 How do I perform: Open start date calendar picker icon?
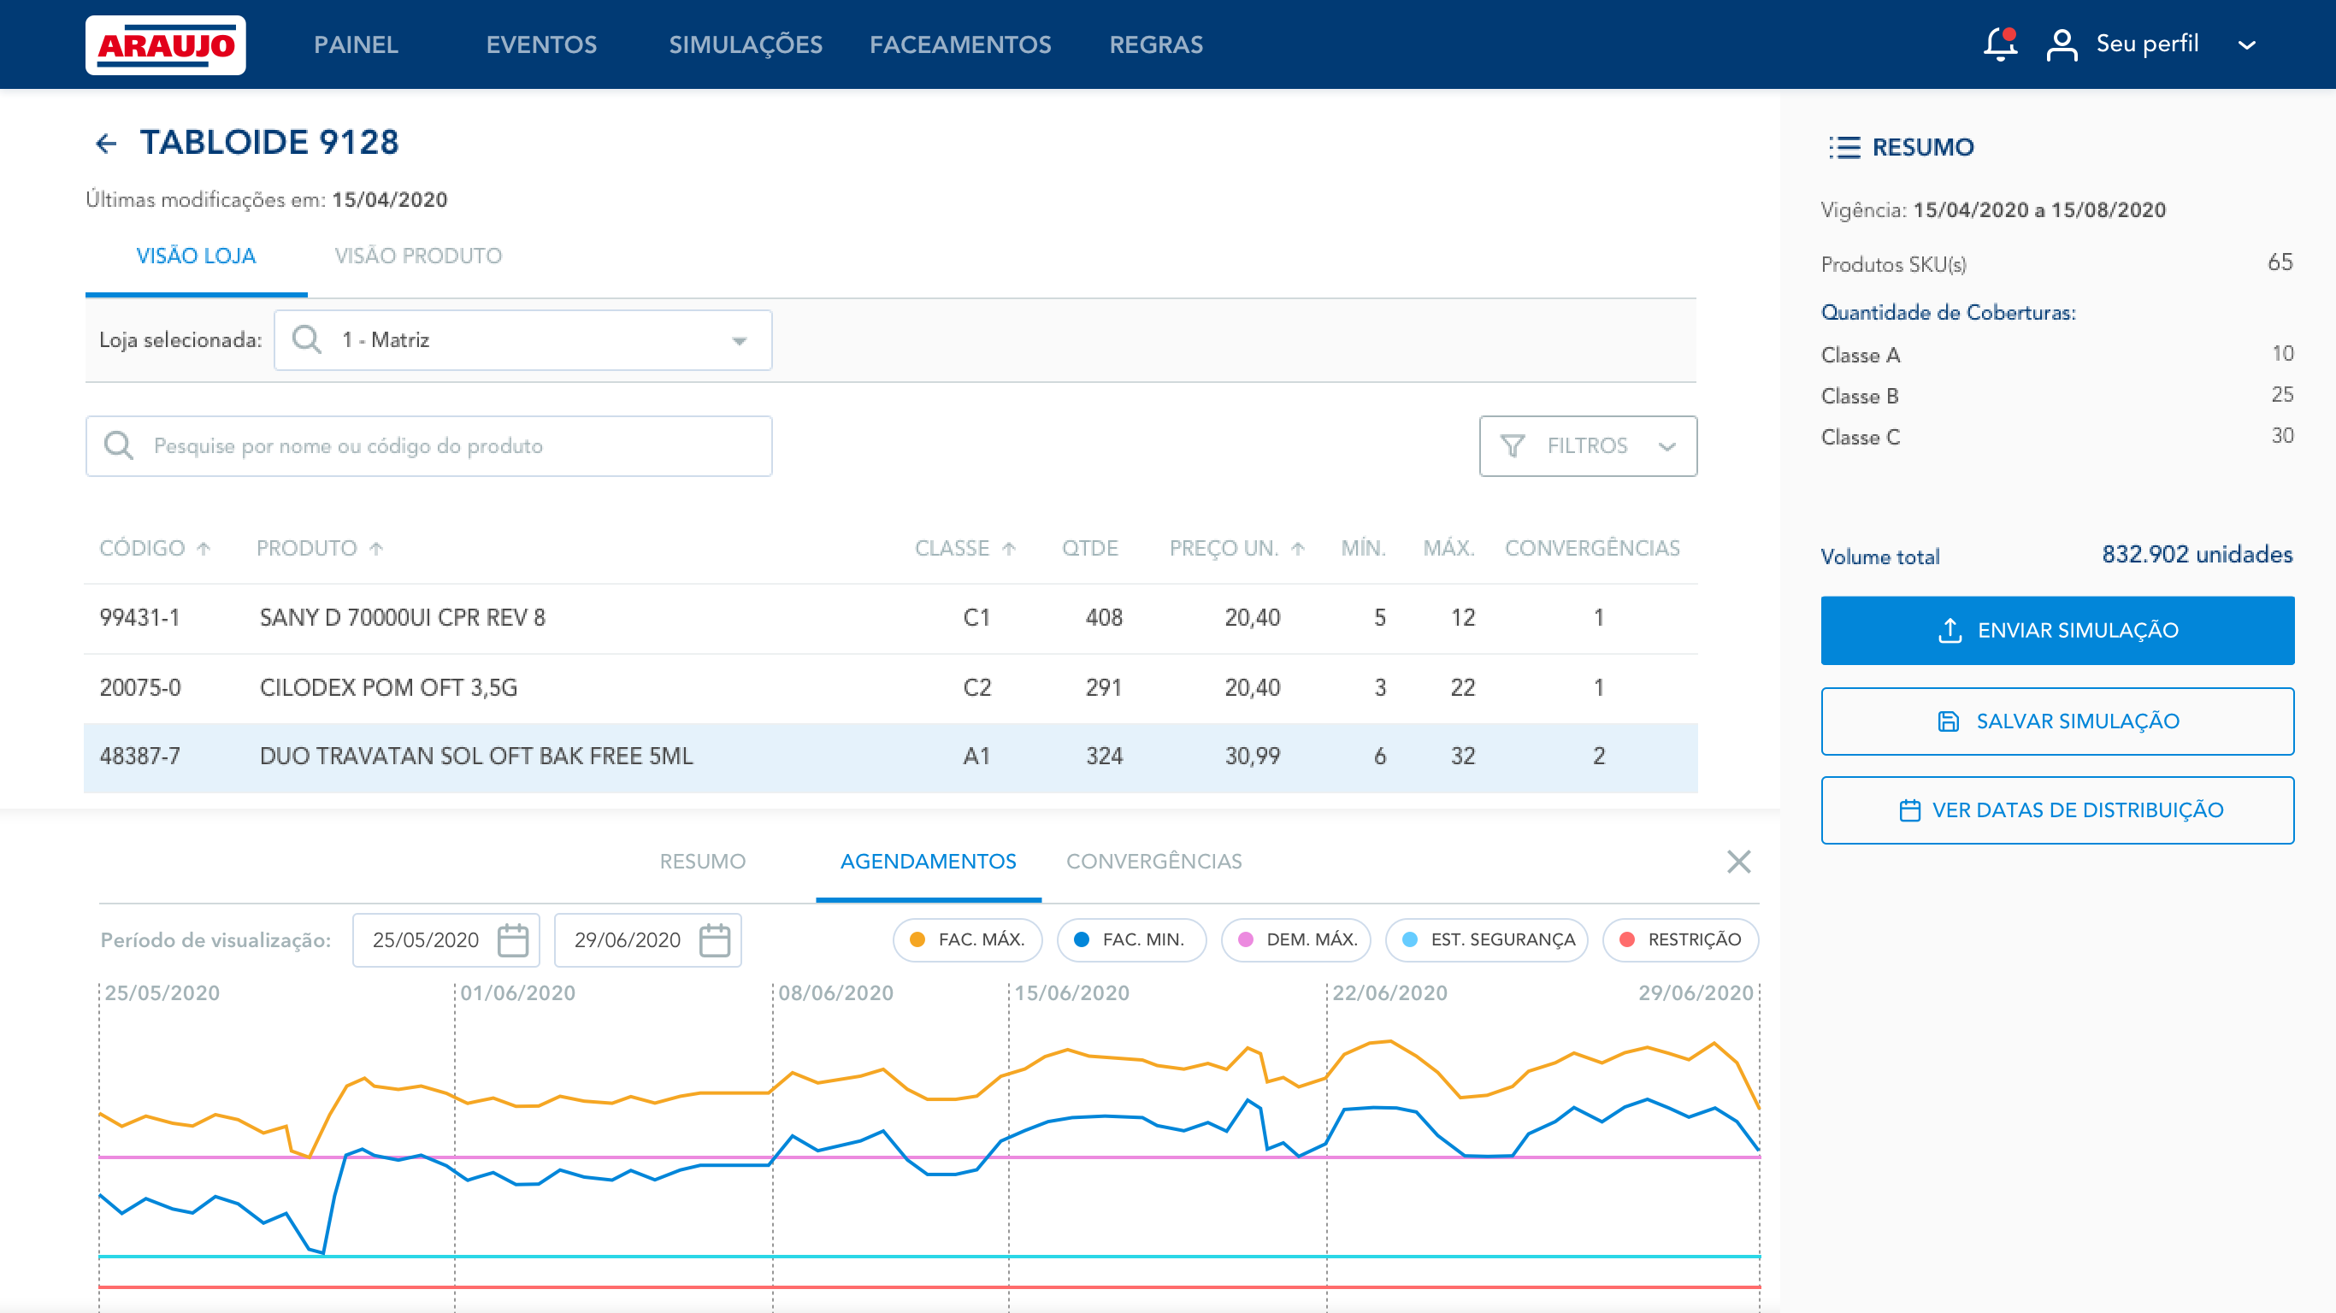click(513, 939)
